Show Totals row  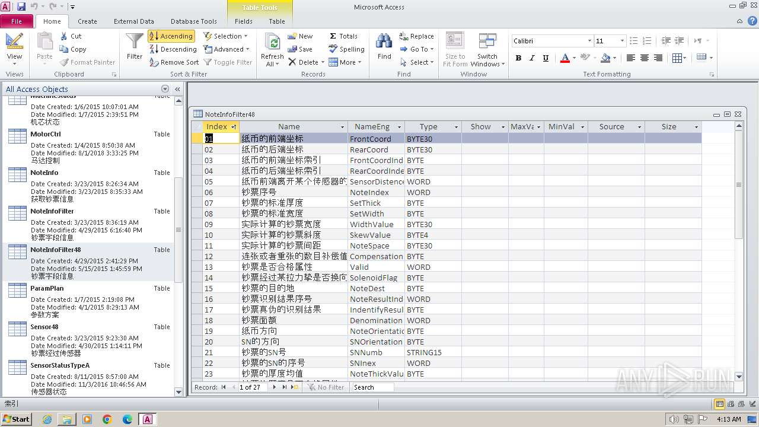[x=343, y=36]
